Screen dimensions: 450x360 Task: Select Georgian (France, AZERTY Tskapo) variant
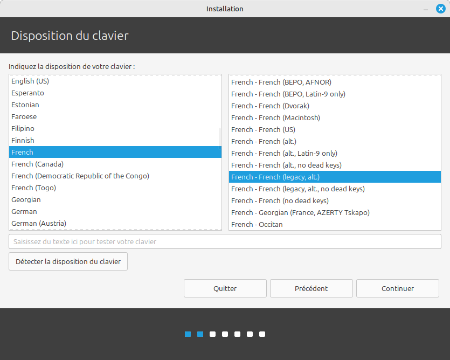tap(335, 213)
